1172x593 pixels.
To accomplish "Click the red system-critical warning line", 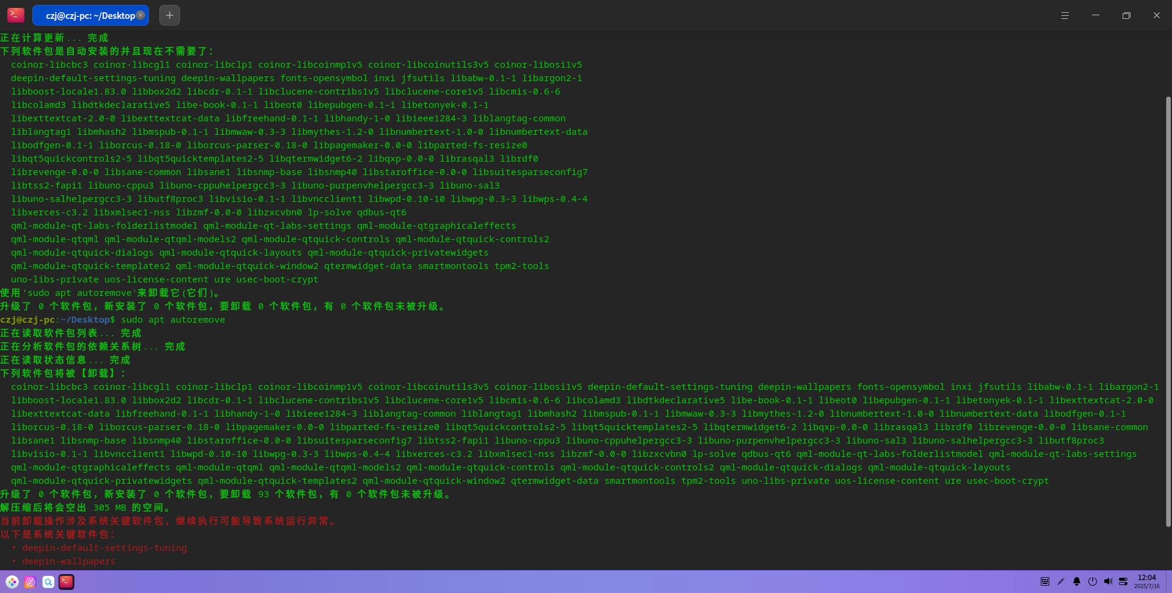I will click(x=168, y=521).
